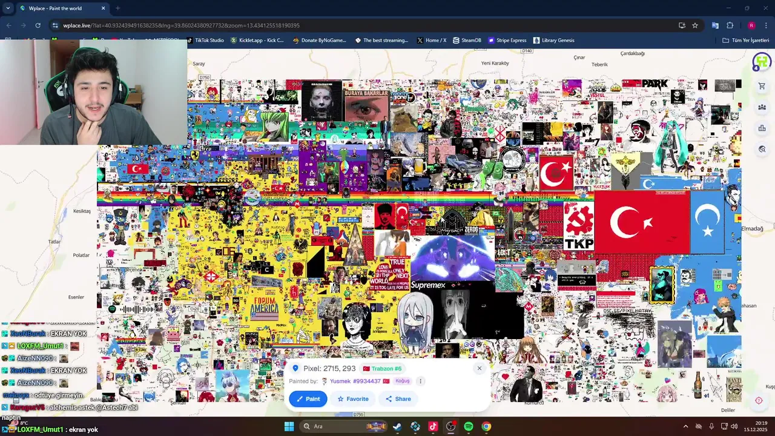Open the tab search dropdown arrow
The image size is (775, 436).
pos(8,8)
